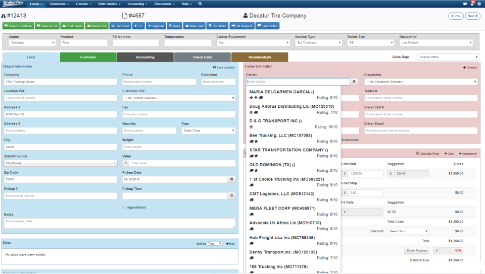Click Calculate Miles link
This screenshot has width=485, height=274.
[x=427, y=154]
